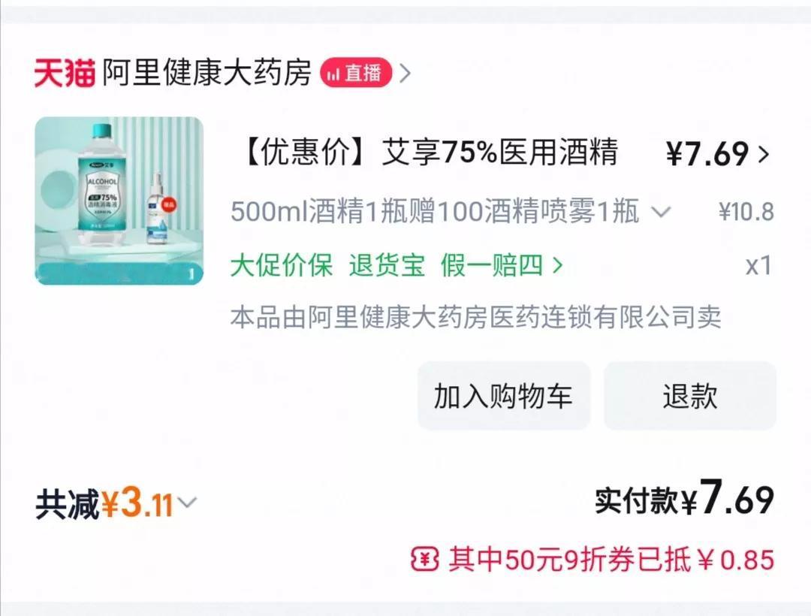Screen dimensions: 811x616
Task: Expand the 共减¥3.11 discount details arrow
Action: click(186, 503)
